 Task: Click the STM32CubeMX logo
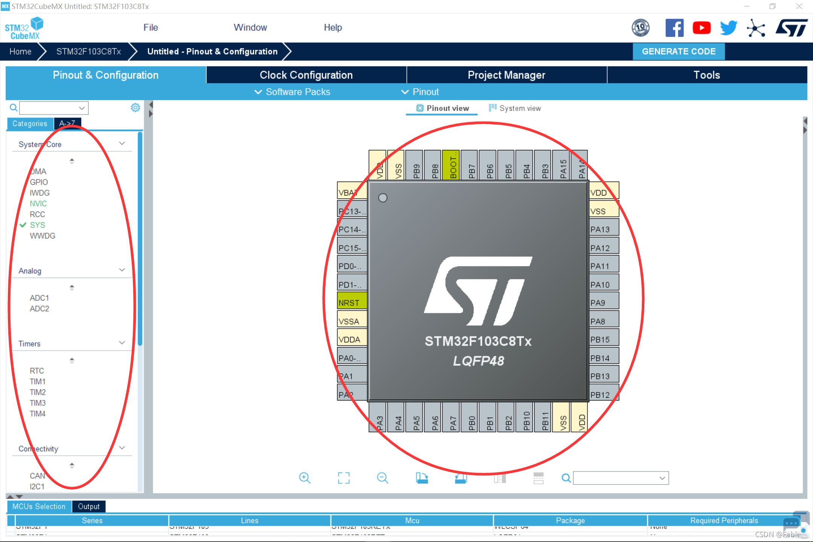click(24, 28)
